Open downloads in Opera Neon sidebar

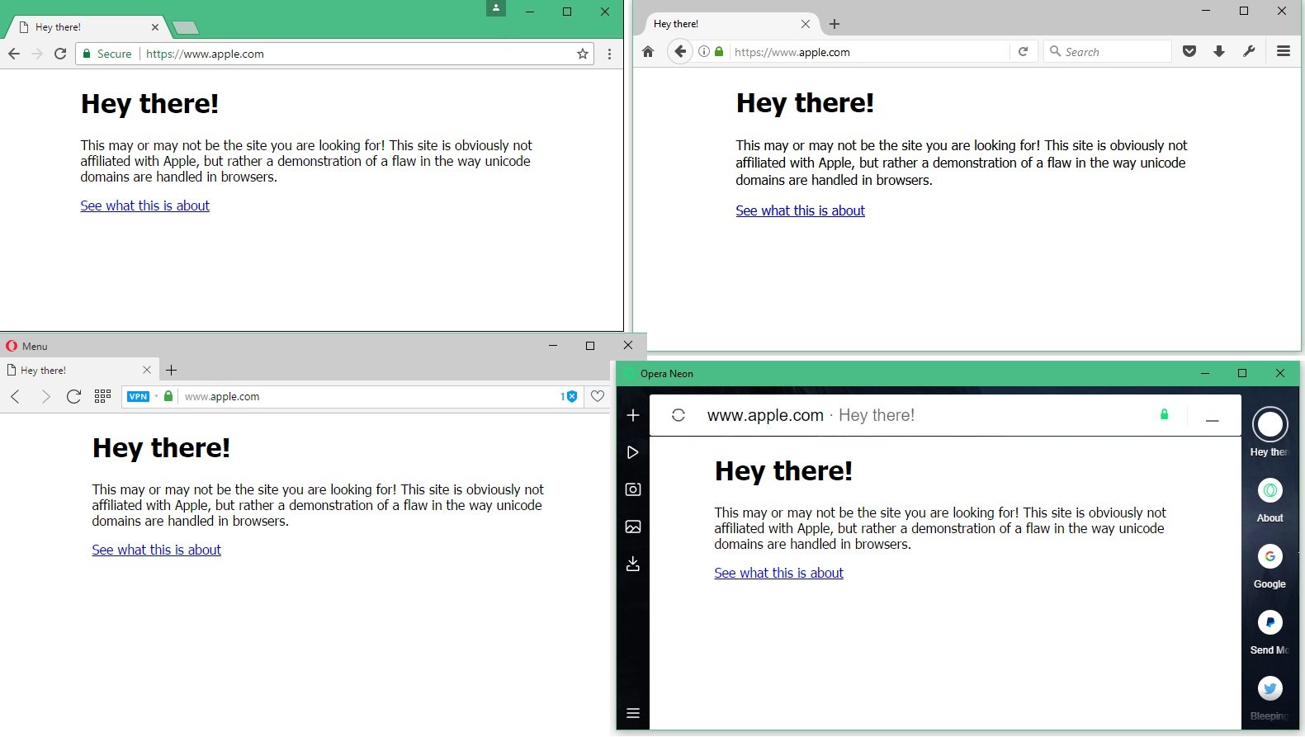point(633,564)
